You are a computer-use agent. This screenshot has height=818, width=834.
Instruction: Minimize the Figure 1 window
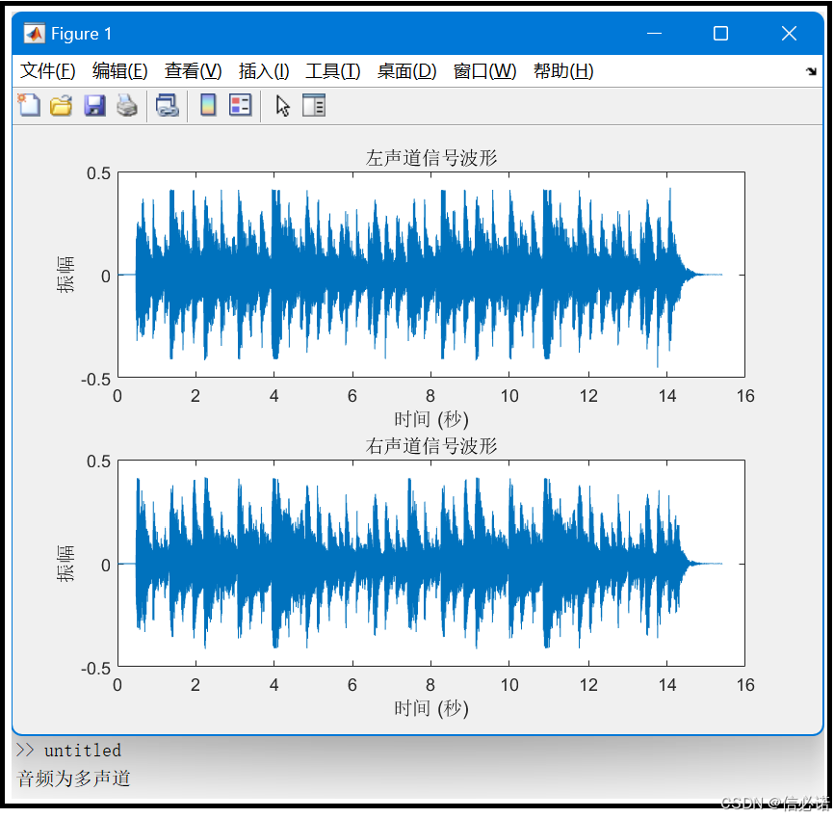[654, 34]
